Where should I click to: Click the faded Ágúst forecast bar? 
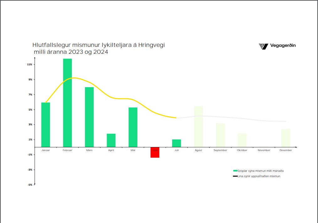coord(199,127)
